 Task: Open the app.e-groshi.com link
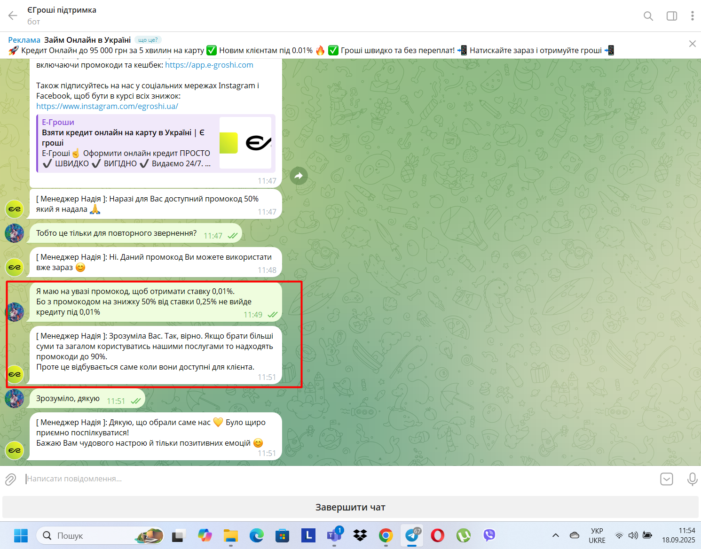(209, 65)
